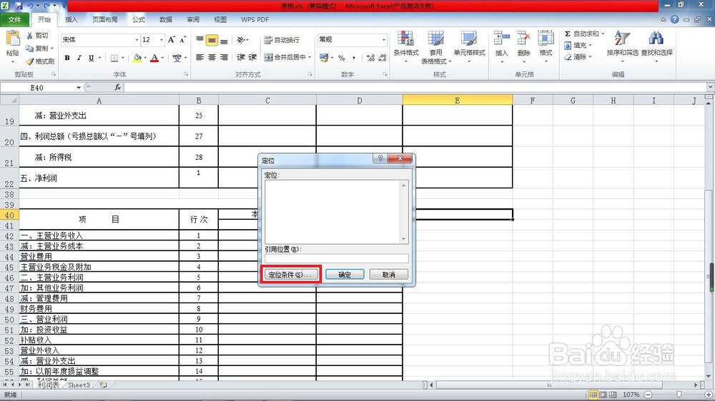Click the 引用位置 reference input field
The width and height of the screenshot is (715, 401).
336,258
